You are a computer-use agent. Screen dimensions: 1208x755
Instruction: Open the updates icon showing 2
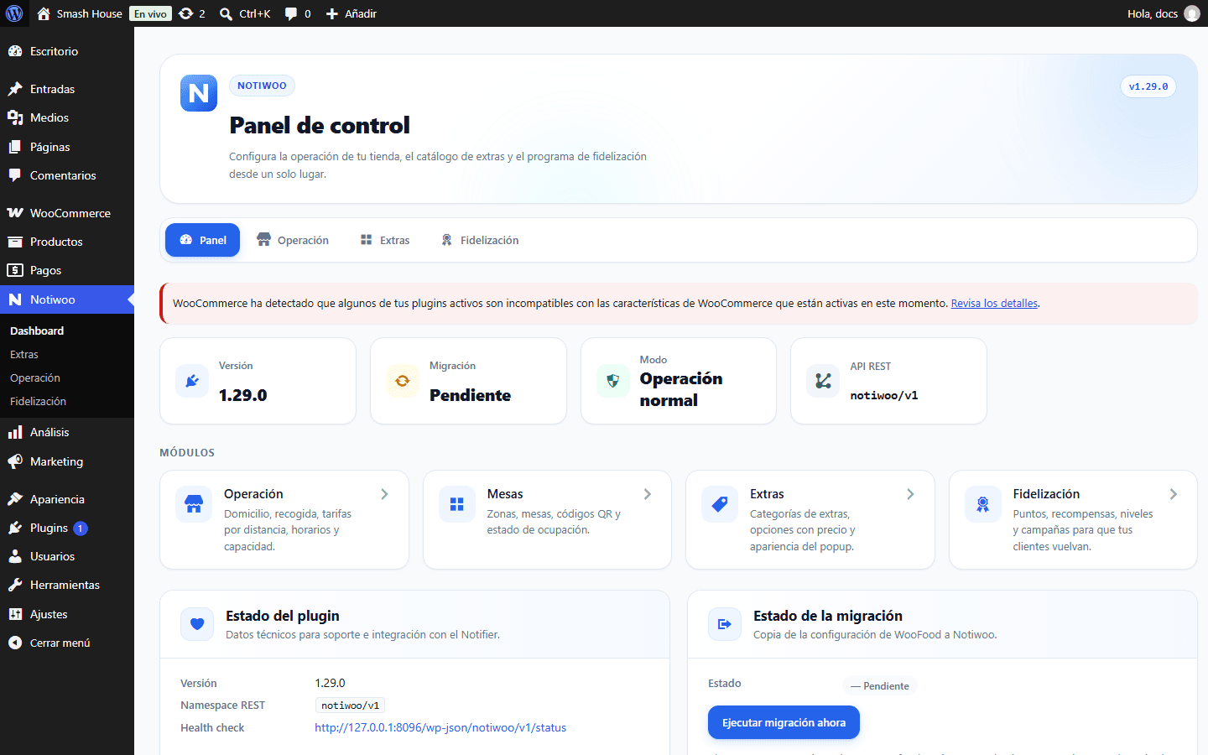[191, 13]
